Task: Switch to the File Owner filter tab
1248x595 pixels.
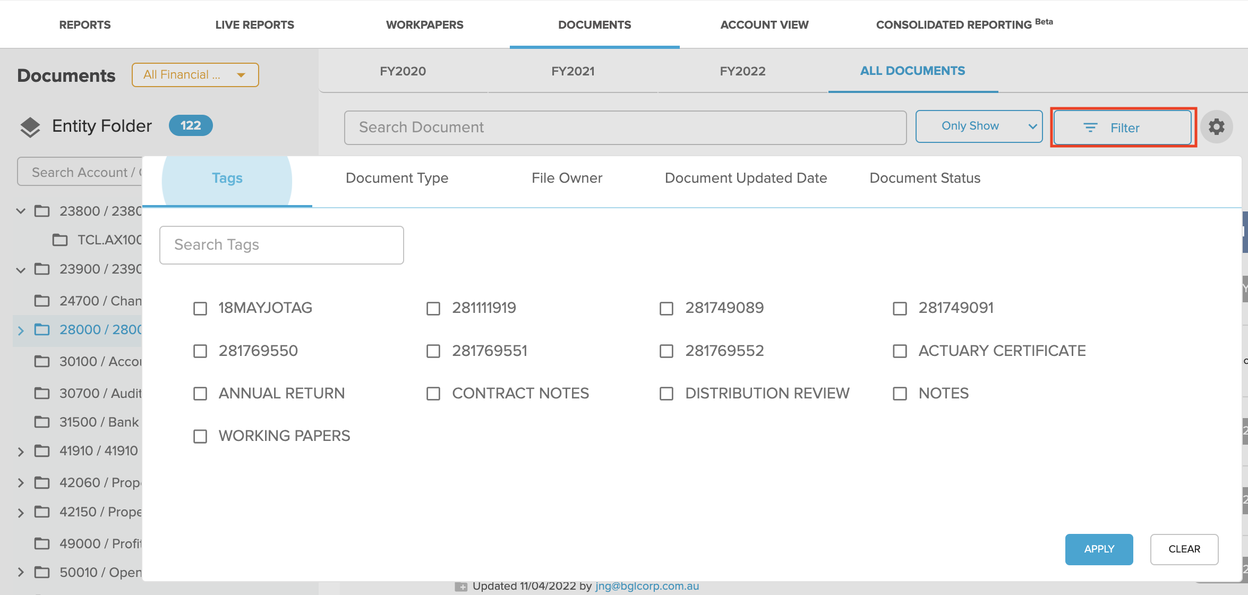Action: coord(567,178)
